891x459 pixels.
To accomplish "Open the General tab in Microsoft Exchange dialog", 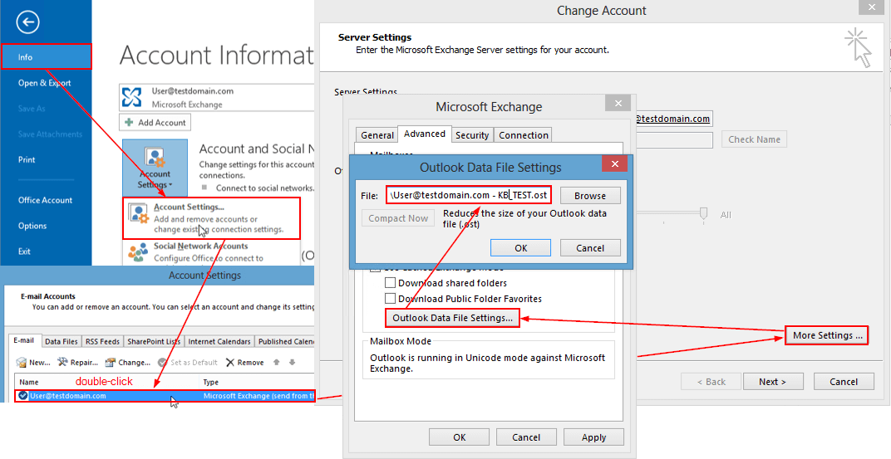I will pos(377,135).
